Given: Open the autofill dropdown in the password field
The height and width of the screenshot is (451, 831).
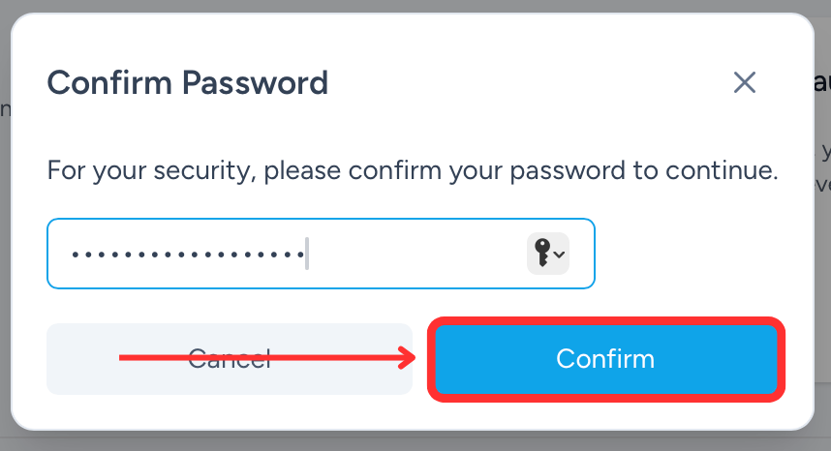Looking at the screenshot, I should [548, 254].
